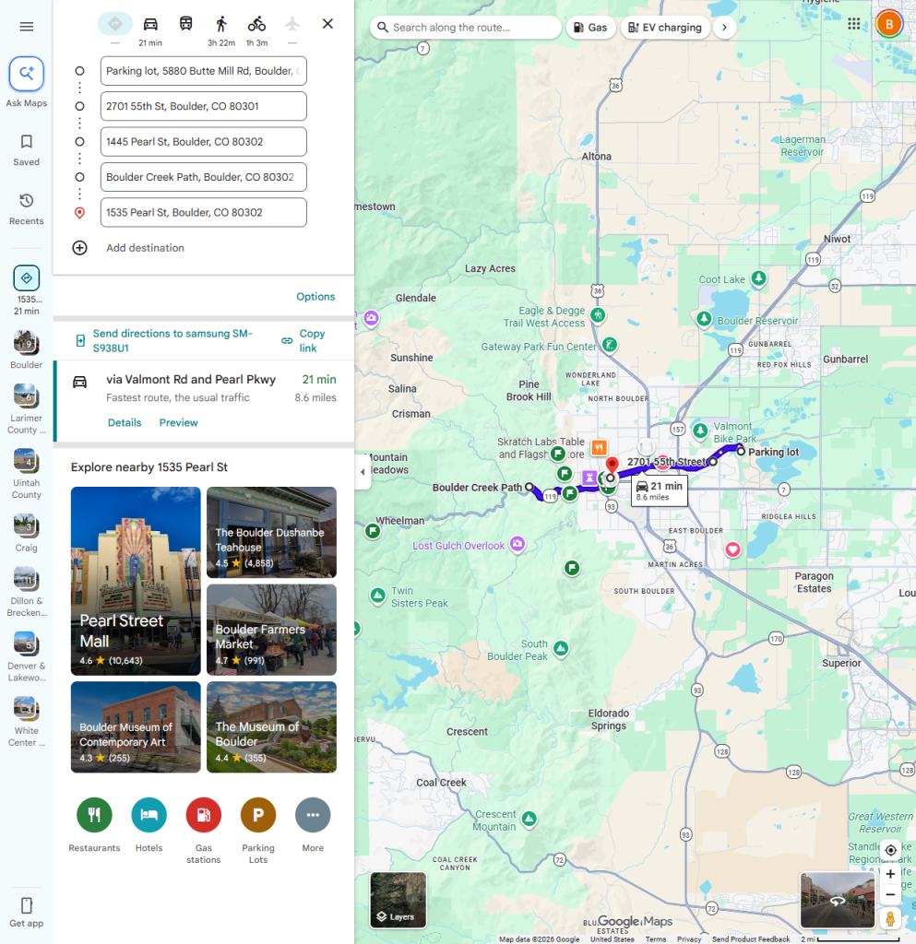The width and height of the screenshot is (916, 944).
Task: Open Pearl Street Mall card
Action: click(136, 581)
